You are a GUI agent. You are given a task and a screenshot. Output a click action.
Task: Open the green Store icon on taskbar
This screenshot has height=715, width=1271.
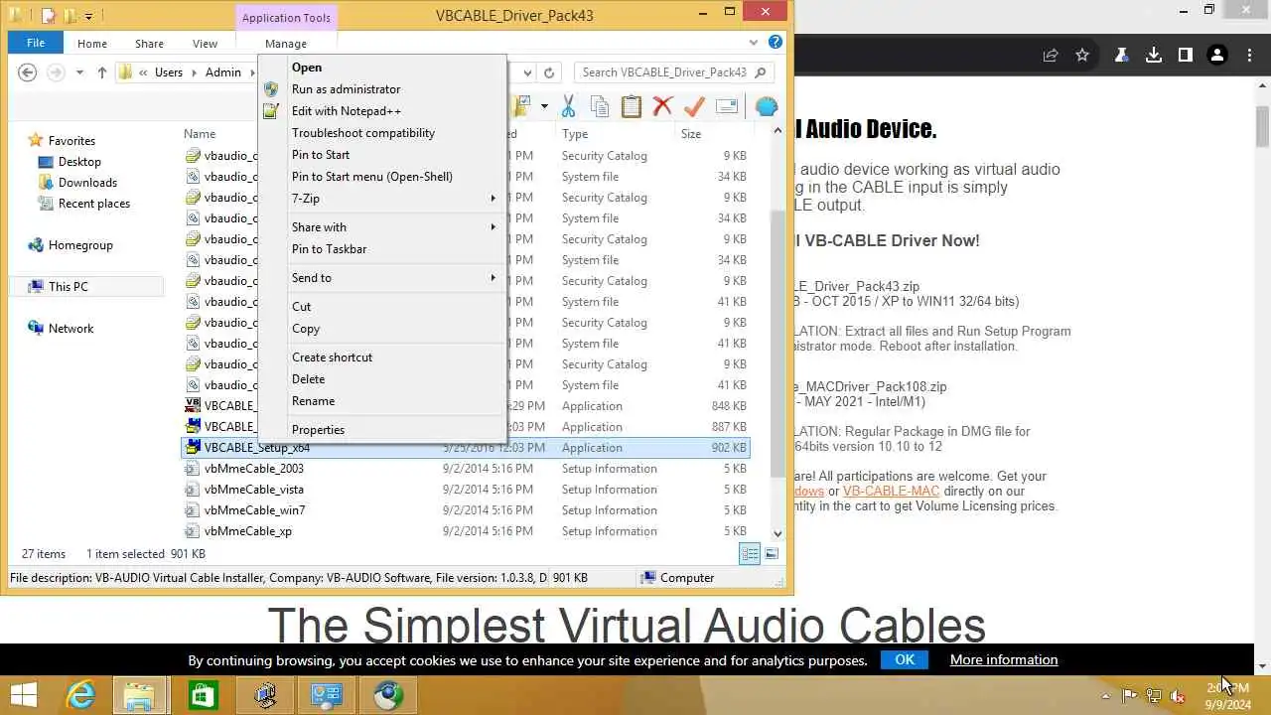pos(203,695)
